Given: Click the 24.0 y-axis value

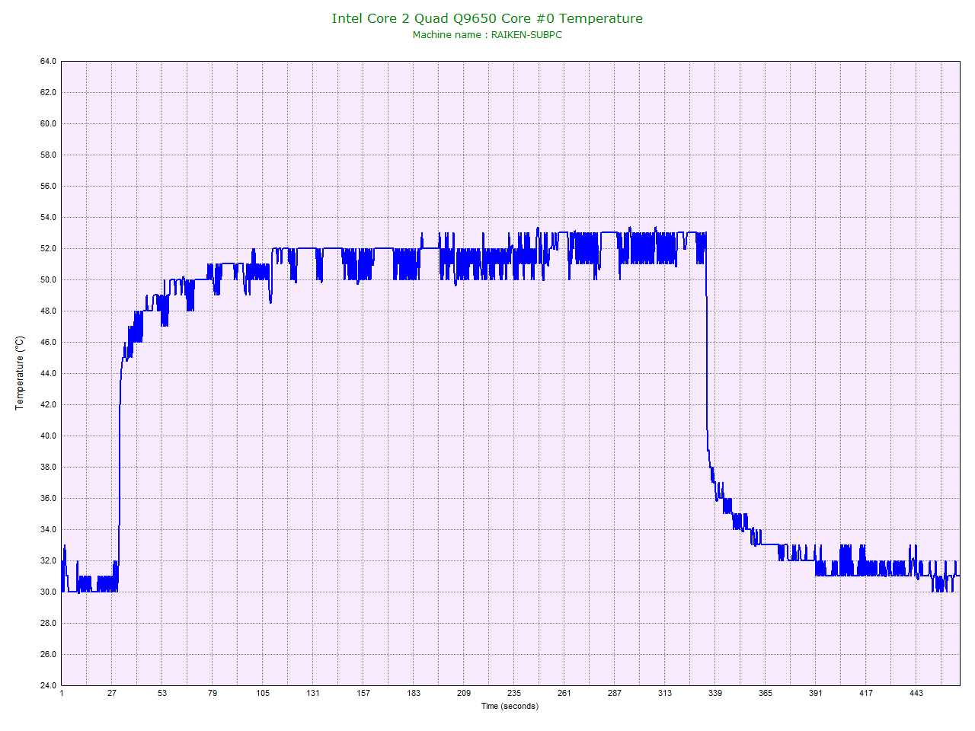Looking at the screenshot, I should tap(48, 685).
